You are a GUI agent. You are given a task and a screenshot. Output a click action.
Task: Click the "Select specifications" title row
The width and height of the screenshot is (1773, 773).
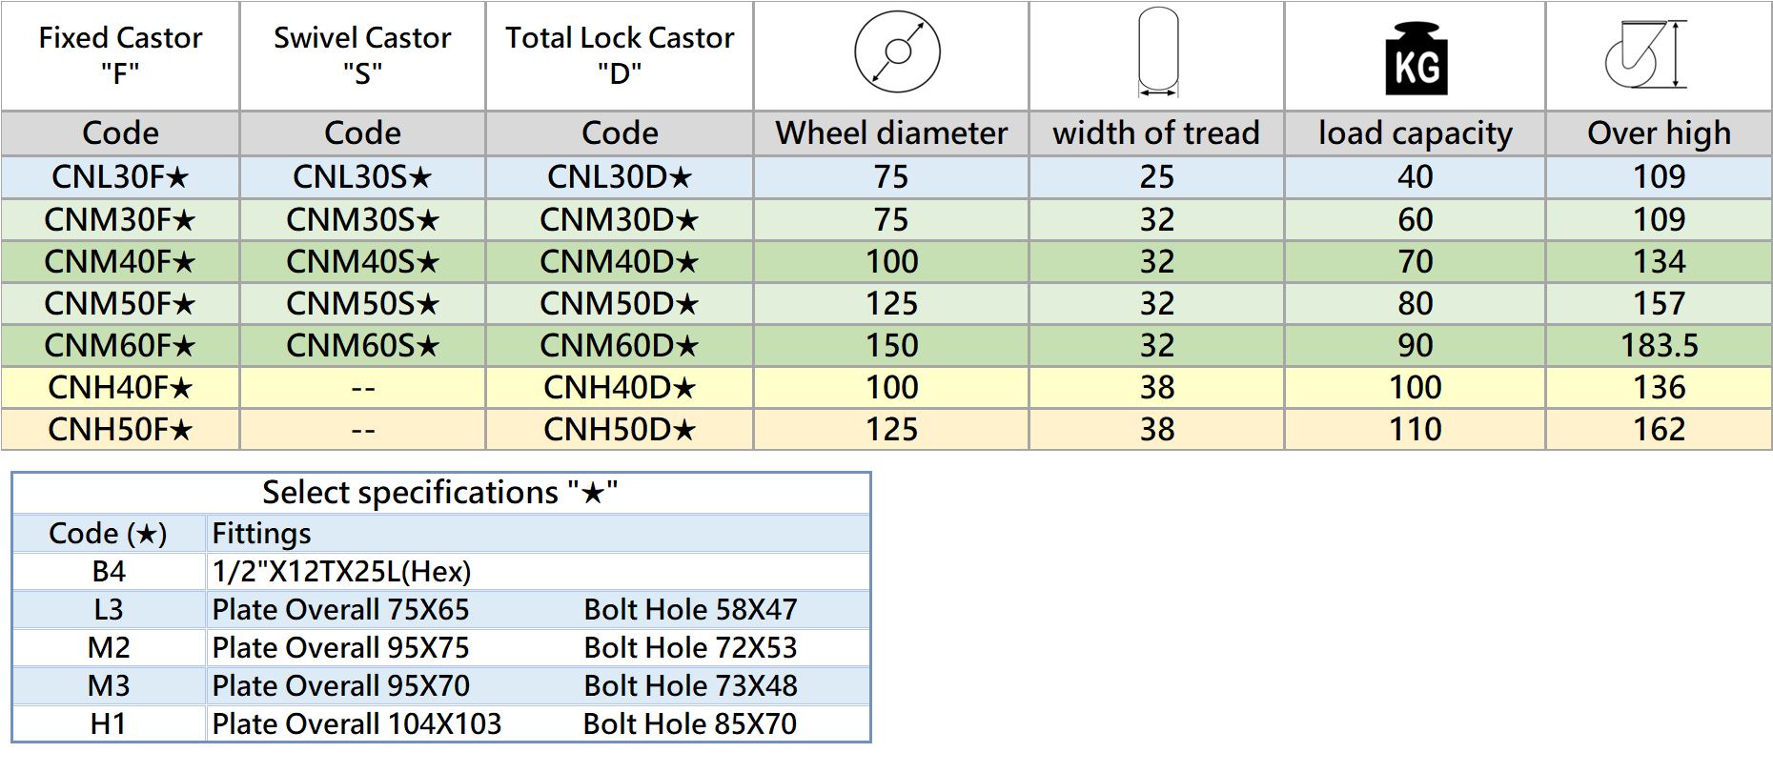click(x=440, y=493)
